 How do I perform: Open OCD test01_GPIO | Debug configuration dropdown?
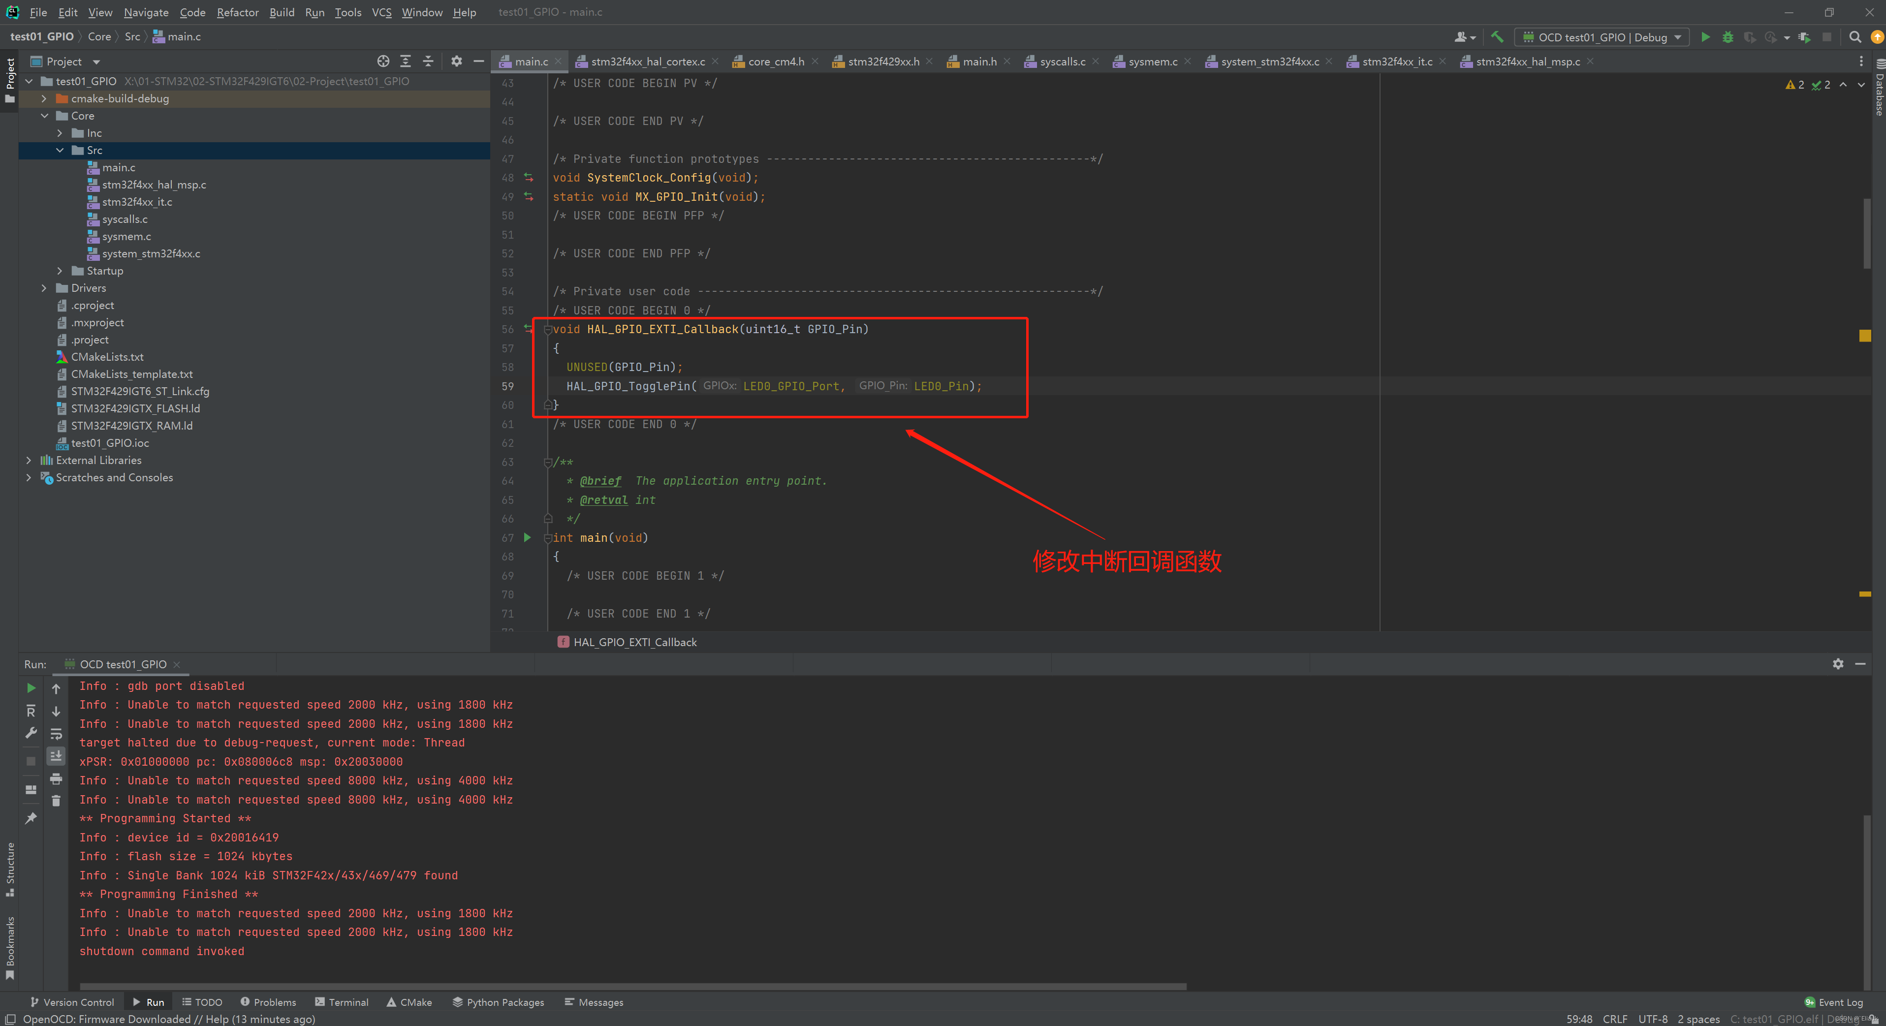click(x=1602, y=36)
